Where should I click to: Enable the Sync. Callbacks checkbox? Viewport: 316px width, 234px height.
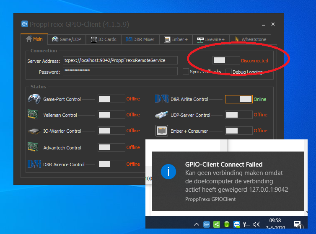coord(186,72)
